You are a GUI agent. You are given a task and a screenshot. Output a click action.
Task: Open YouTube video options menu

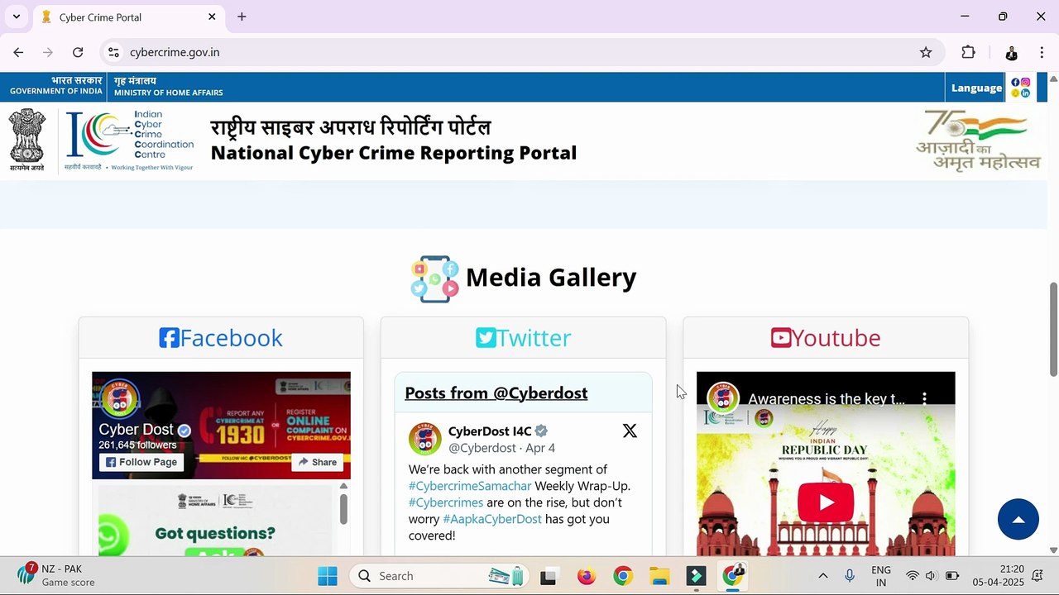click(x=925, y=399)
